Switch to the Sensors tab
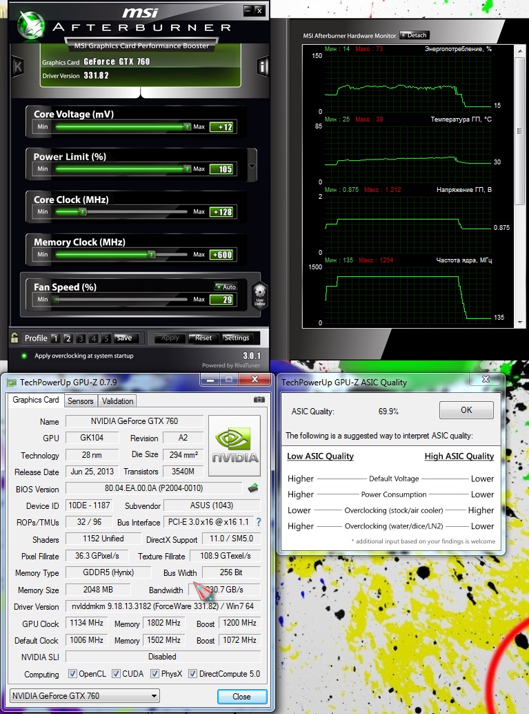Screen dimensions: 529x714 81,401
